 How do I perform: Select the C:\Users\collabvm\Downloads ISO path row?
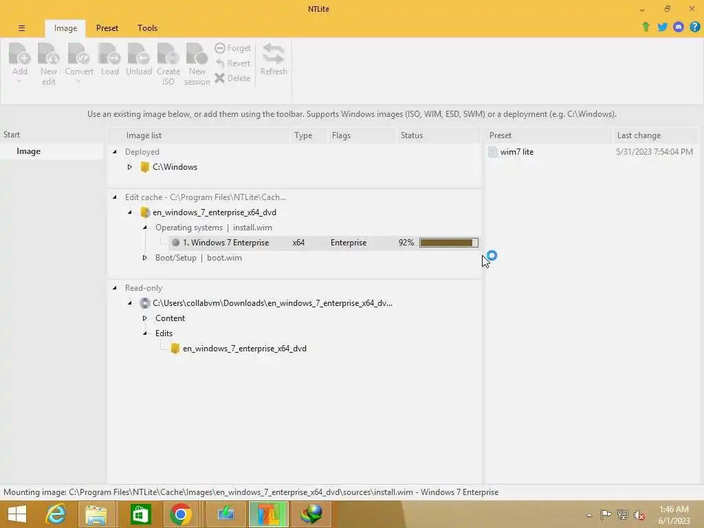272,303
